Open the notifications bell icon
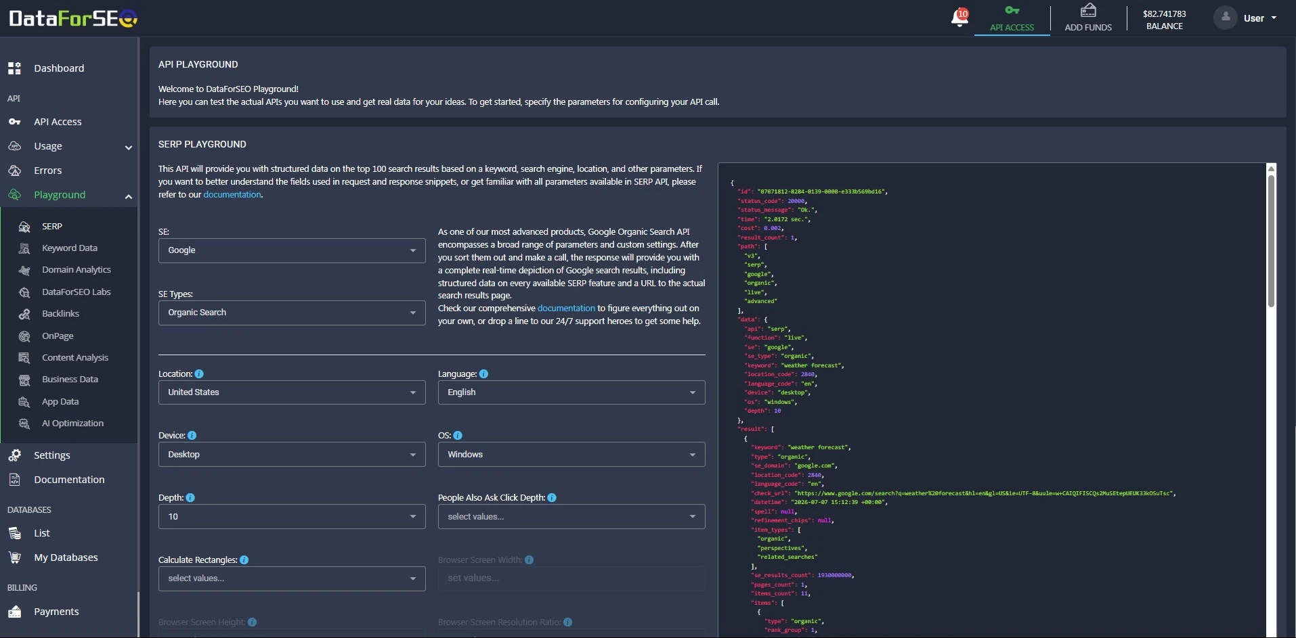 (959, 17)
